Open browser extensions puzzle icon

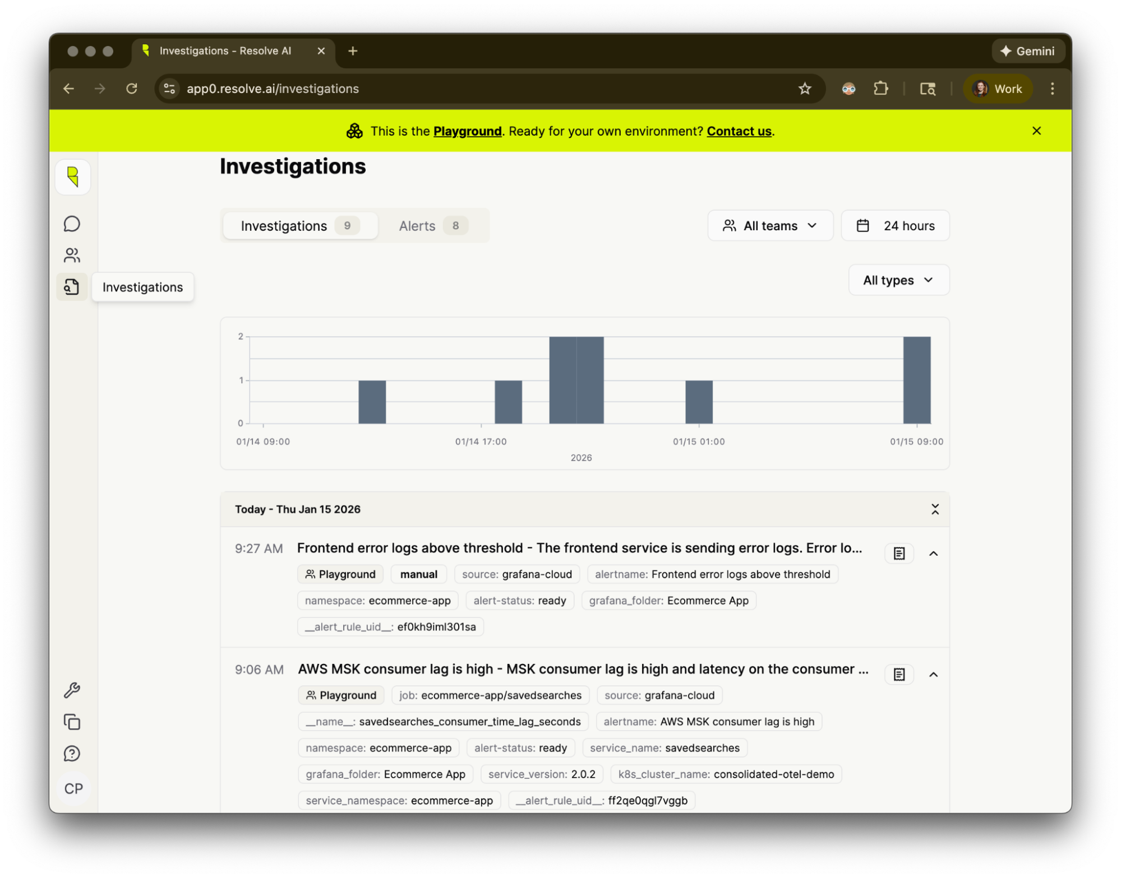point(881,89)
